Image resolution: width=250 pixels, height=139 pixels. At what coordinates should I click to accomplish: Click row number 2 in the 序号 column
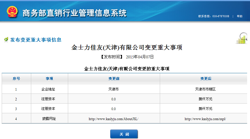16,99
